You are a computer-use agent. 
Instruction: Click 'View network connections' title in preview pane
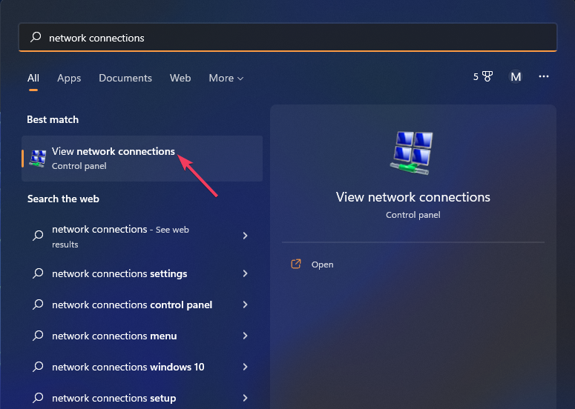click(413, 197)
